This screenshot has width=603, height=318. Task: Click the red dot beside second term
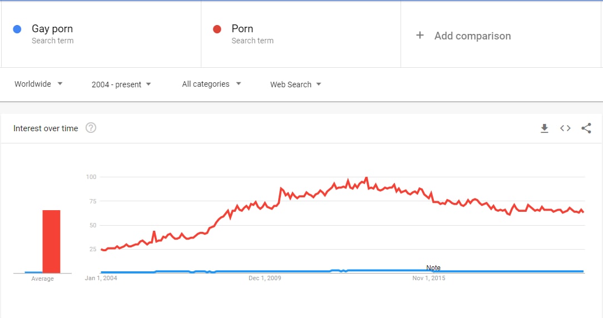tap(217, 29)
